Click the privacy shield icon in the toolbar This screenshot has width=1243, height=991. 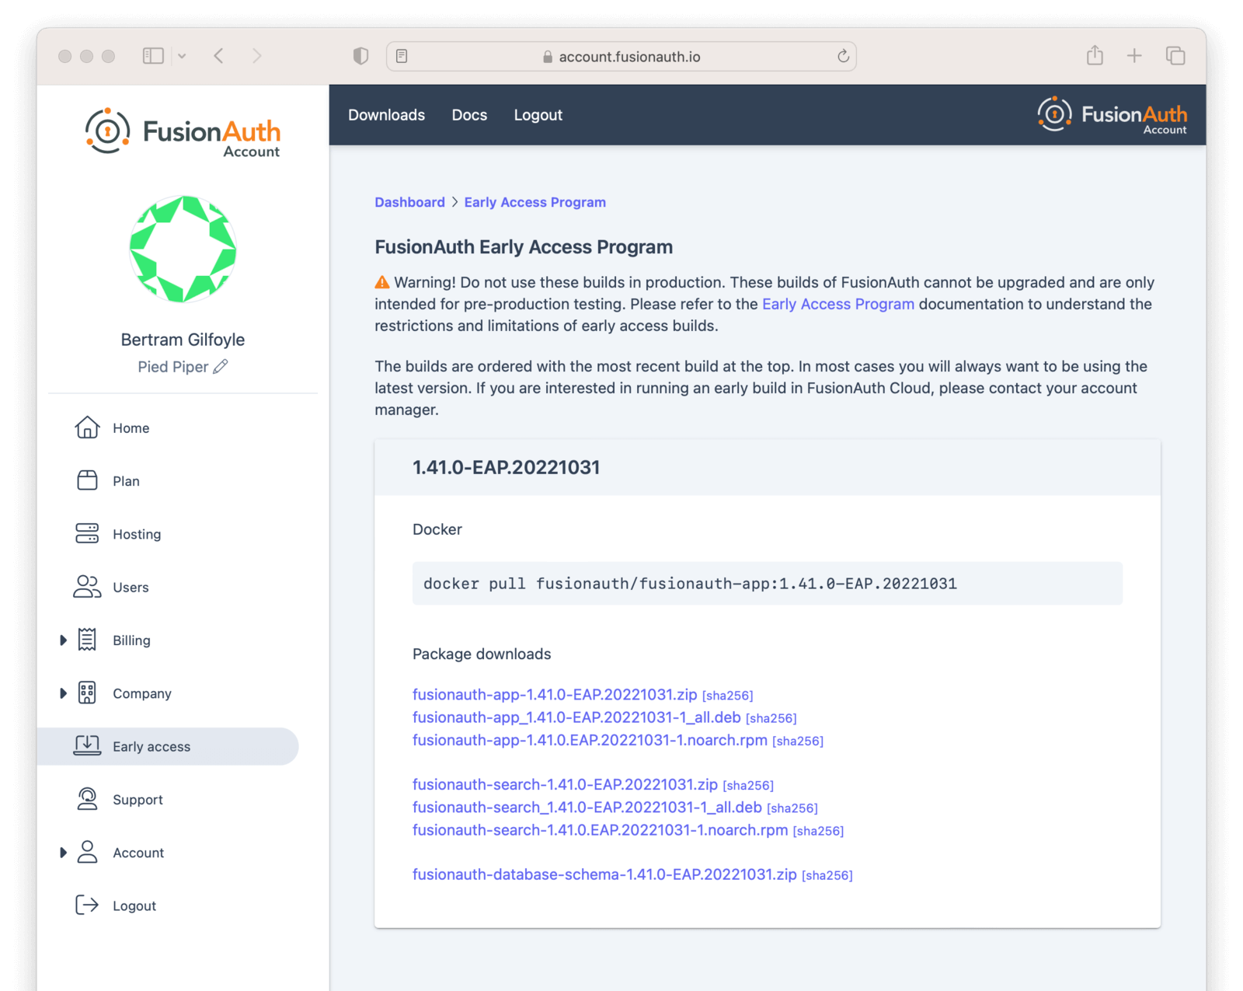(x=360, y=56)
